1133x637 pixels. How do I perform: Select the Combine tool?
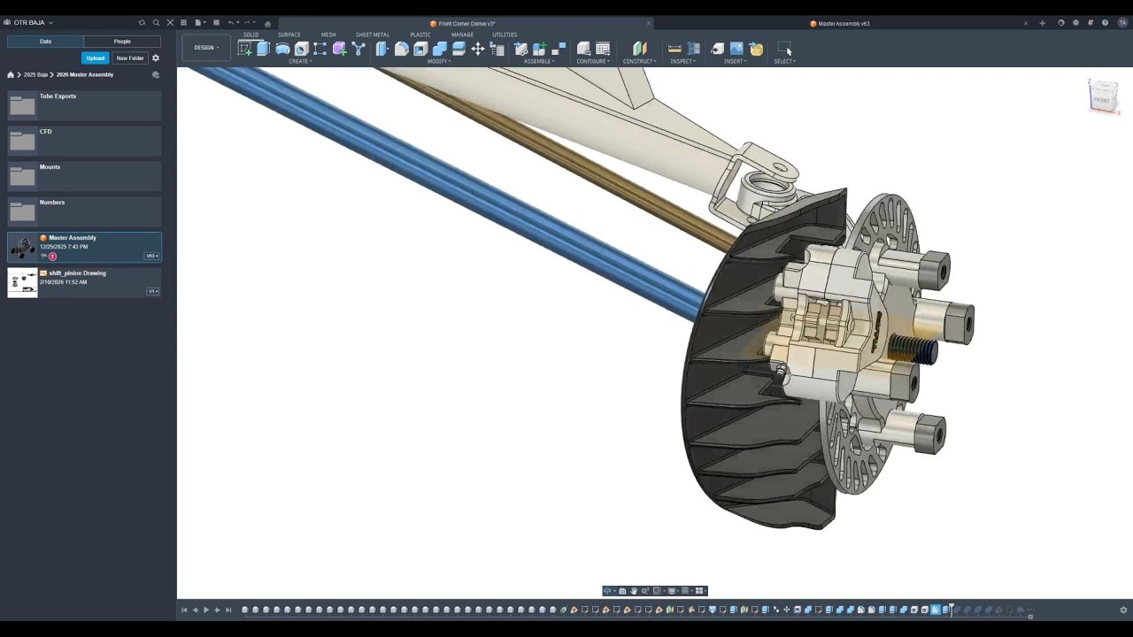(440, 49)
